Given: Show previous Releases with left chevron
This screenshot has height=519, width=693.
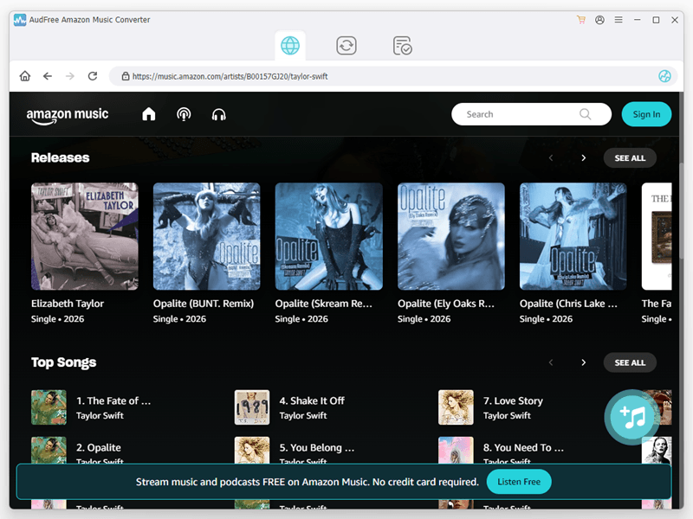Looking at the screenshot, I should coord(551,158).
